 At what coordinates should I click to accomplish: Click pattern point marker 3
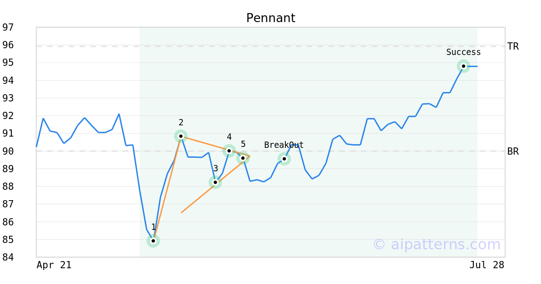[215, 182]
